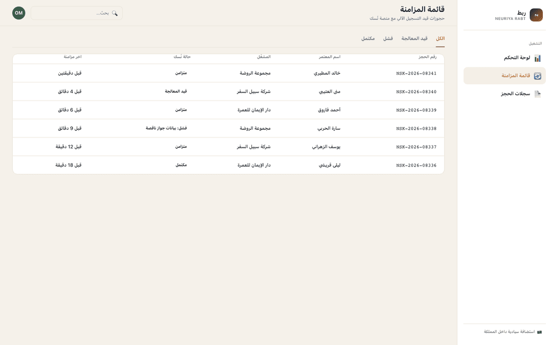Image resolution: width=552 pixels, height=345 pixels.
Task: Click column header المشغّل
Action: 264,57
